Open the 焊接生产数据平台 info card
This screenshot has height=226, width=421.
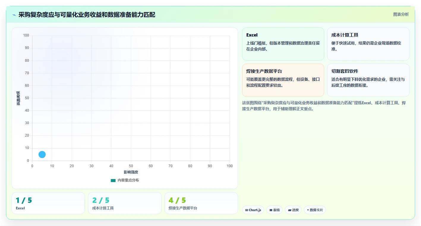click(x=283, y=80)
